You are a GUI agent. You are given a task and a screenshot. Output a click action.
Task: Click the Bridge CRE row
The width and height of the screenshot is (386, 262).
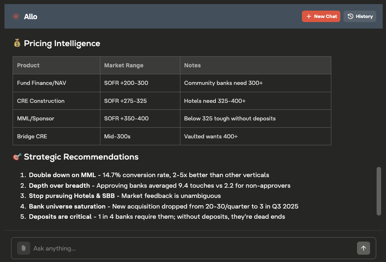click(x=32, y=136)
